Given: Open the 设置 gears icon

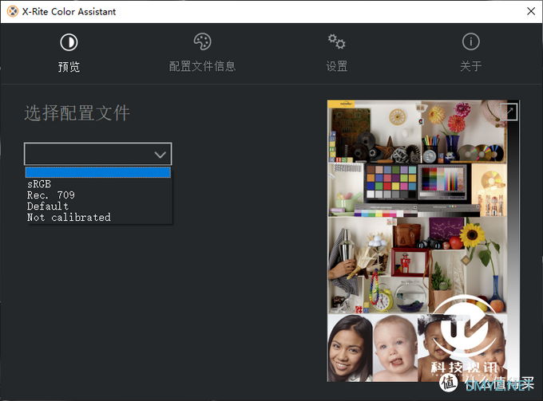Looking at the screenshot, I should click(x=337, y=41).
